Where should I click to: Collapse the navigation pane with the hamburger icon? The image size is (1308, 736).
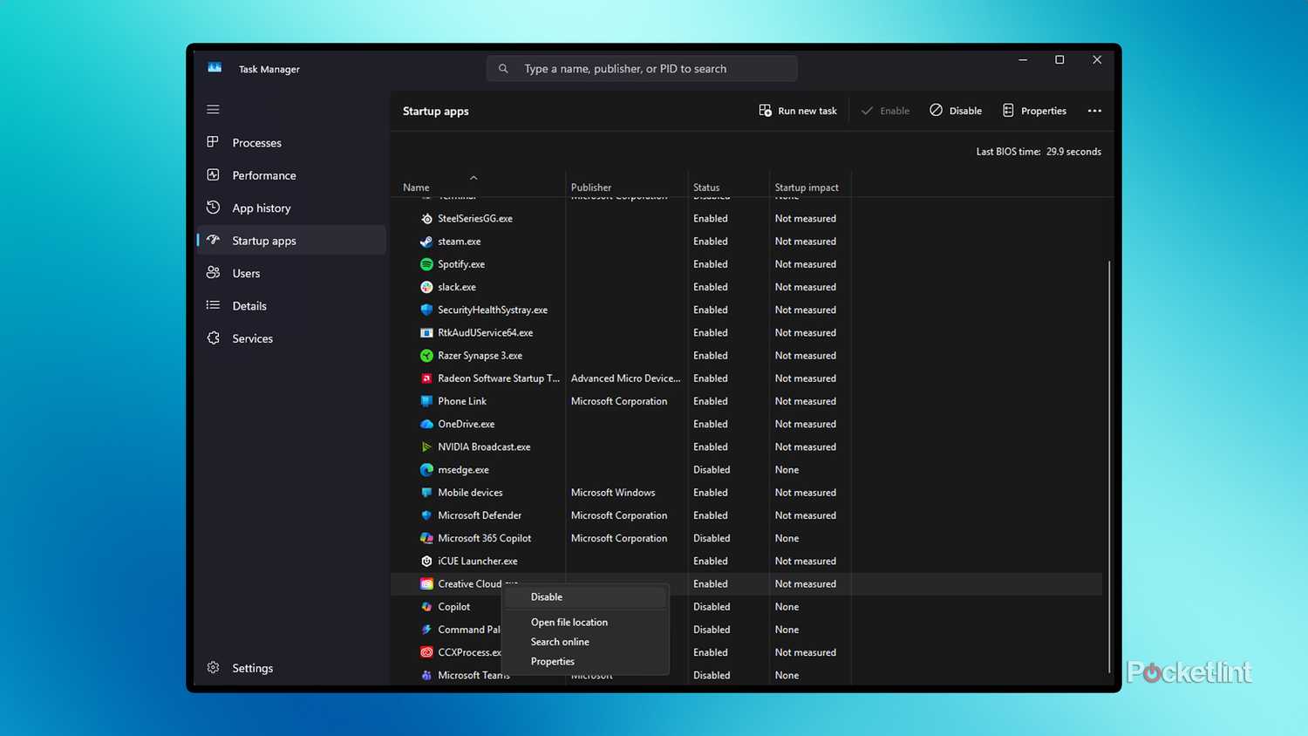(213, 109)
